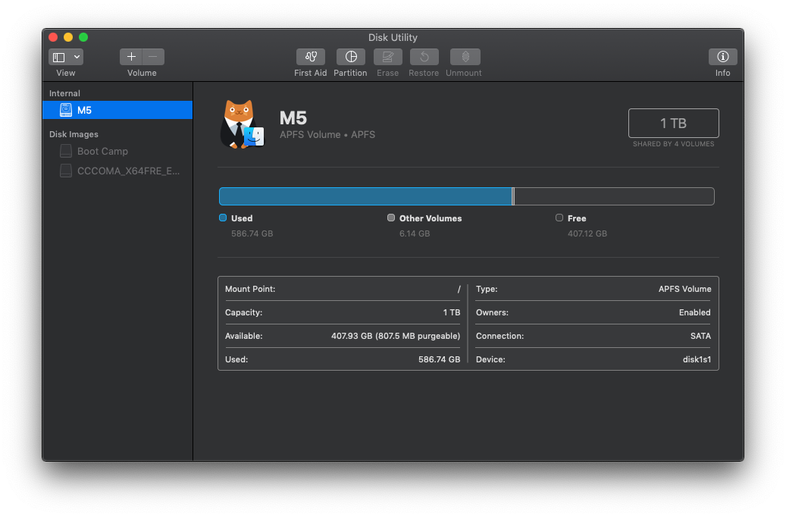Click the Connection SATA value
786x517 pixels.
700,336
